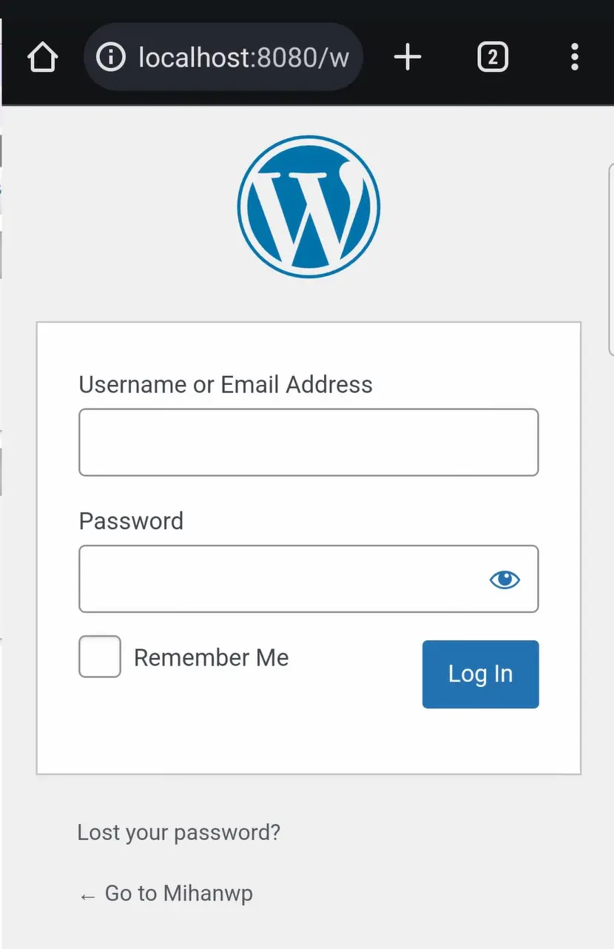The height and width of the screenshot is (949, 614).
Task: Show password using the eye icon
Action: [x=505, y=580]
